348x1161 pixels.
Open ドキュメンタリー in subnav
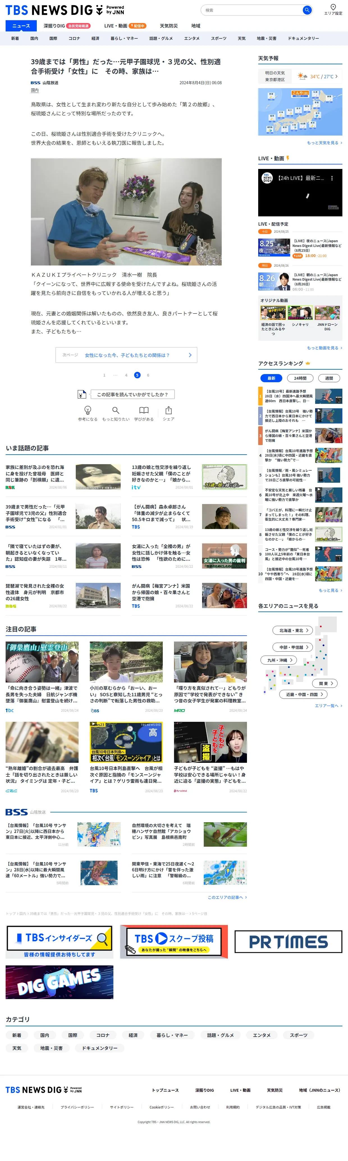point(303,38)
